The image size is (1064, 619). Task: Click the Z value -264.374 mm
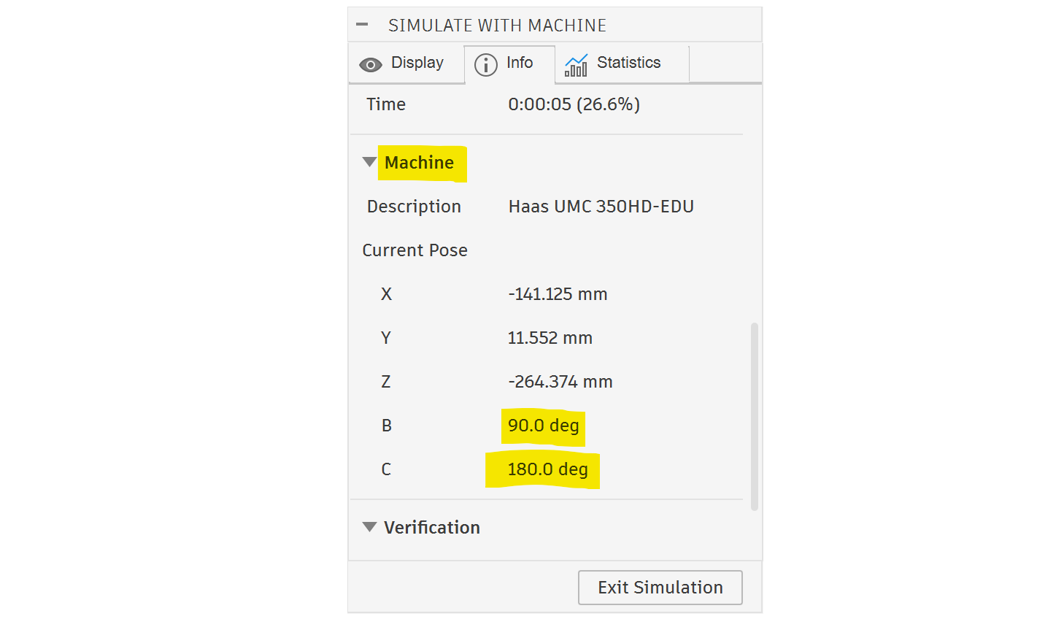[560, 382]
